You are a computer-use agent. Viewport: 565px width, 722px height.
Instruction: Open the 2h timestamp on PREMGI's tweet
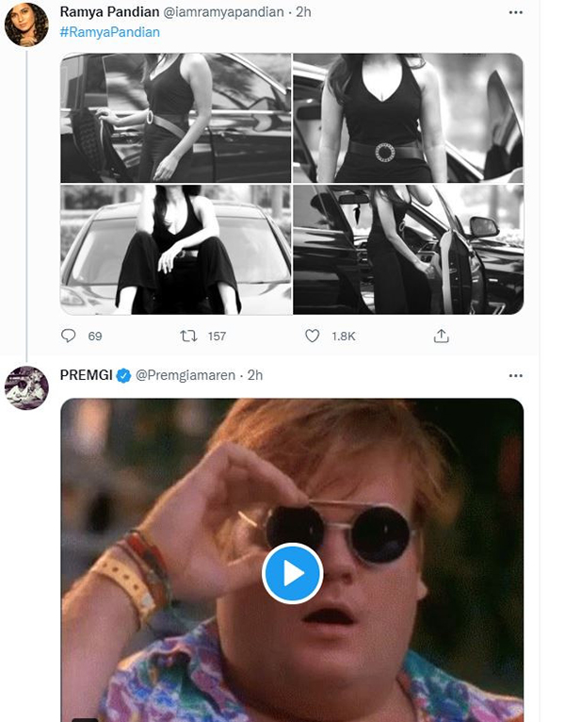pos(254,375)
